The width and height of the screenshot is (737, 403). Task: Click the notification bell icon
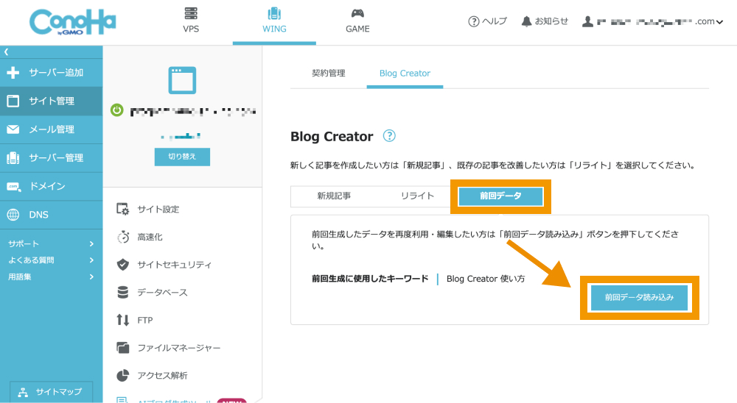click(x=526, y=21)
